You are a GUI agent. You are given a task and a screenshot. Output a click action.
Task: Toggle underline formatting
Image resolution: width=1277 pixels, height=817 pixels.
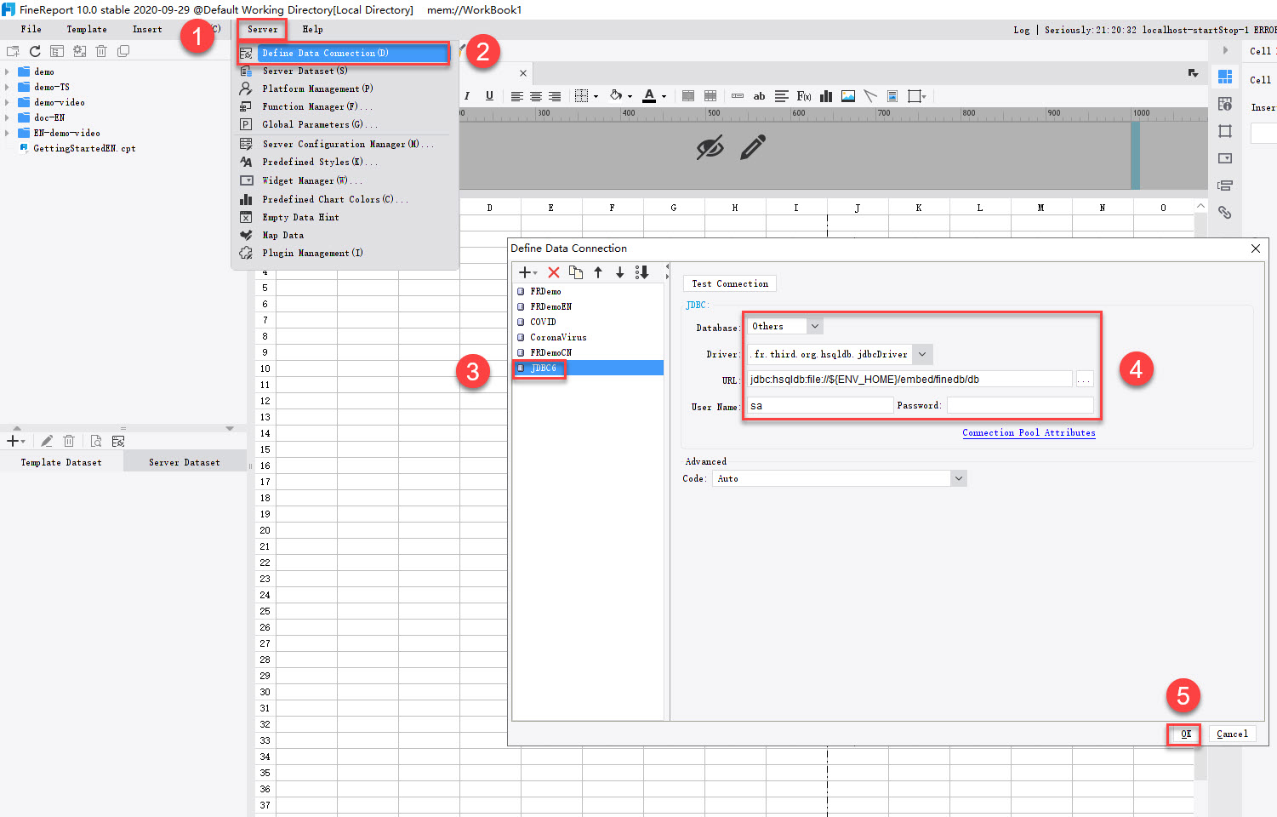[x=489, y=96]
